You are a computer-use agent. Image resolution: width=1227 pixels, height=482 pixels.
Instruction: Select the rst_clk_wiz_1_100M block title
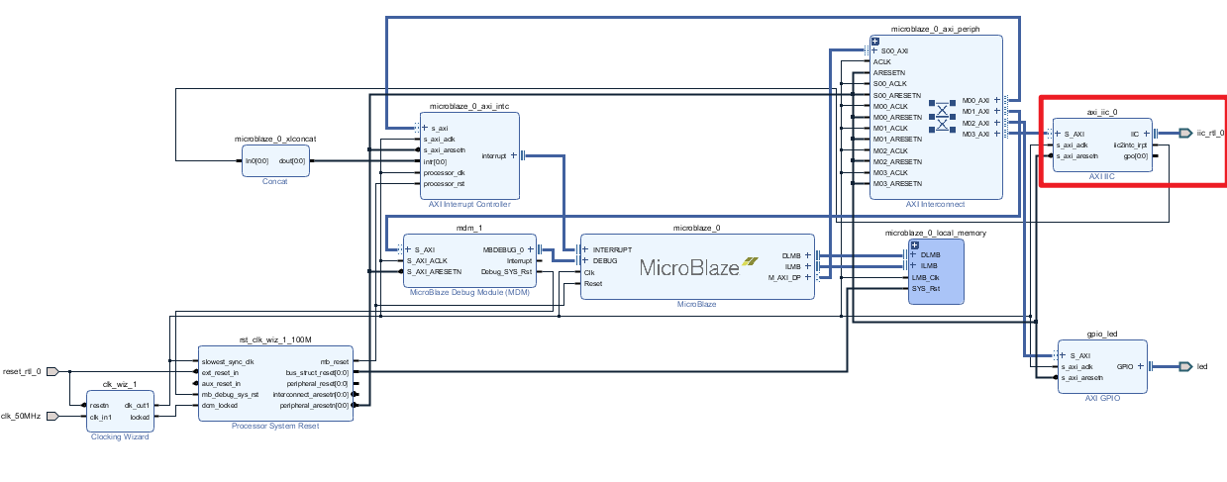click(274, 338)
